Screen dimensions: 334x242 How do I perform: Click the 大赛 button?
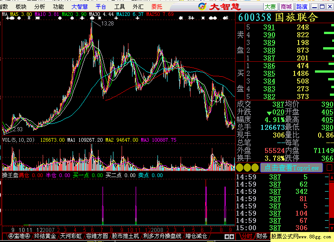[x=270, y=7]
